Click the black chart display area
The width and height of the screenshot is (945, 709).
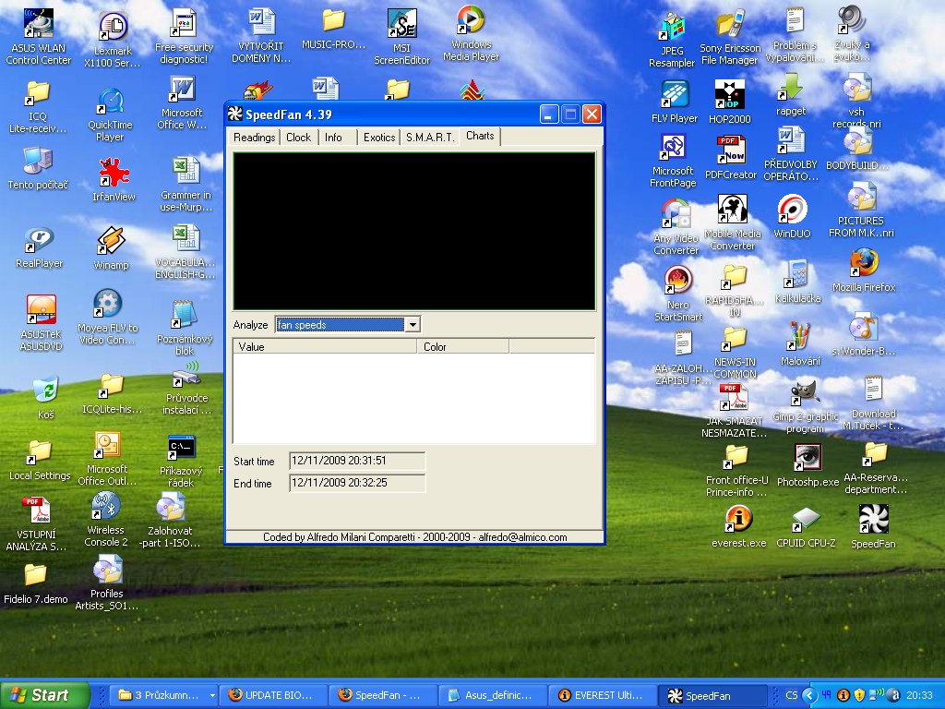(414, 232)
